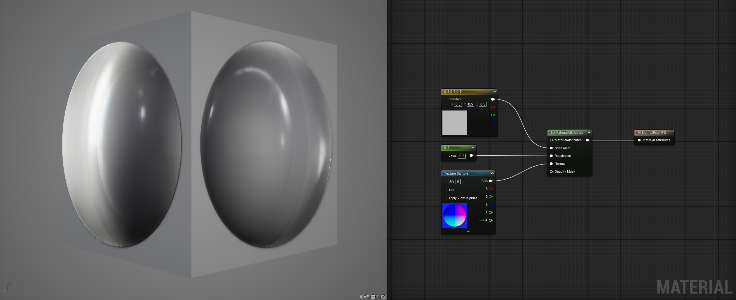Click the normal map texture thumbnail
Viewport: 736px width, 300px height.
point(454,216)
